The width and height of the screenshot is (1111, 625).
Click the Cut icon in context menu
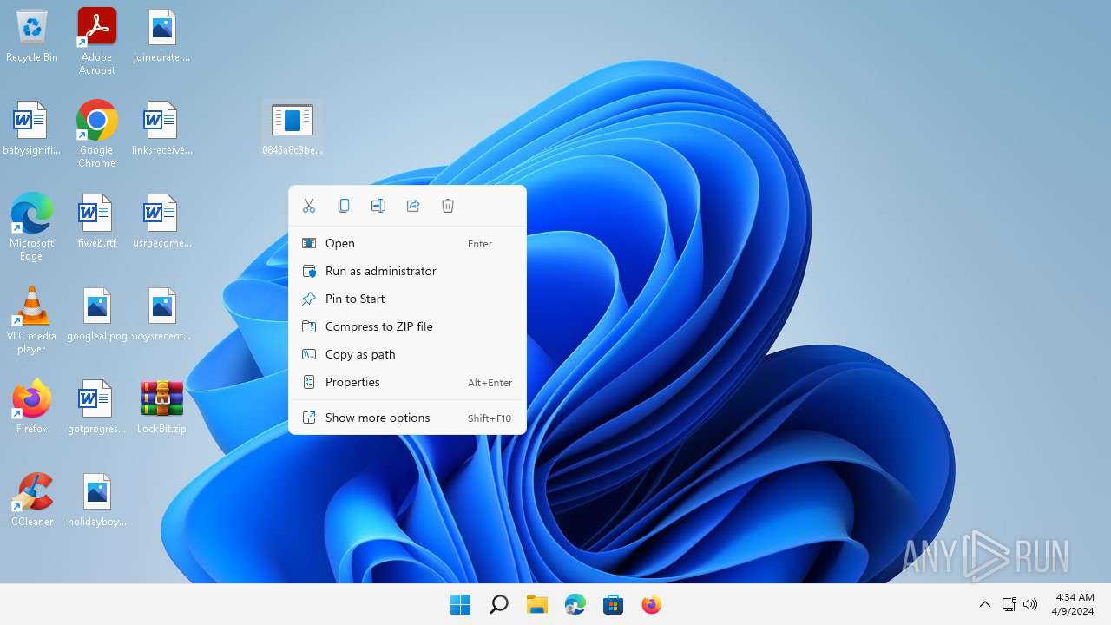309,206
